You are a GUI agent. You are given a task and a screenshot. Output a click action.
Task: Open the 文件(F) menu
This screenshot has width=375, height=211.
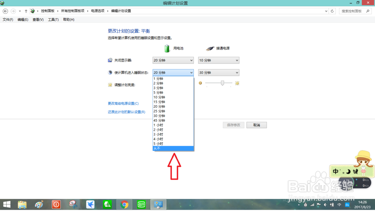(x=8, y=19)
